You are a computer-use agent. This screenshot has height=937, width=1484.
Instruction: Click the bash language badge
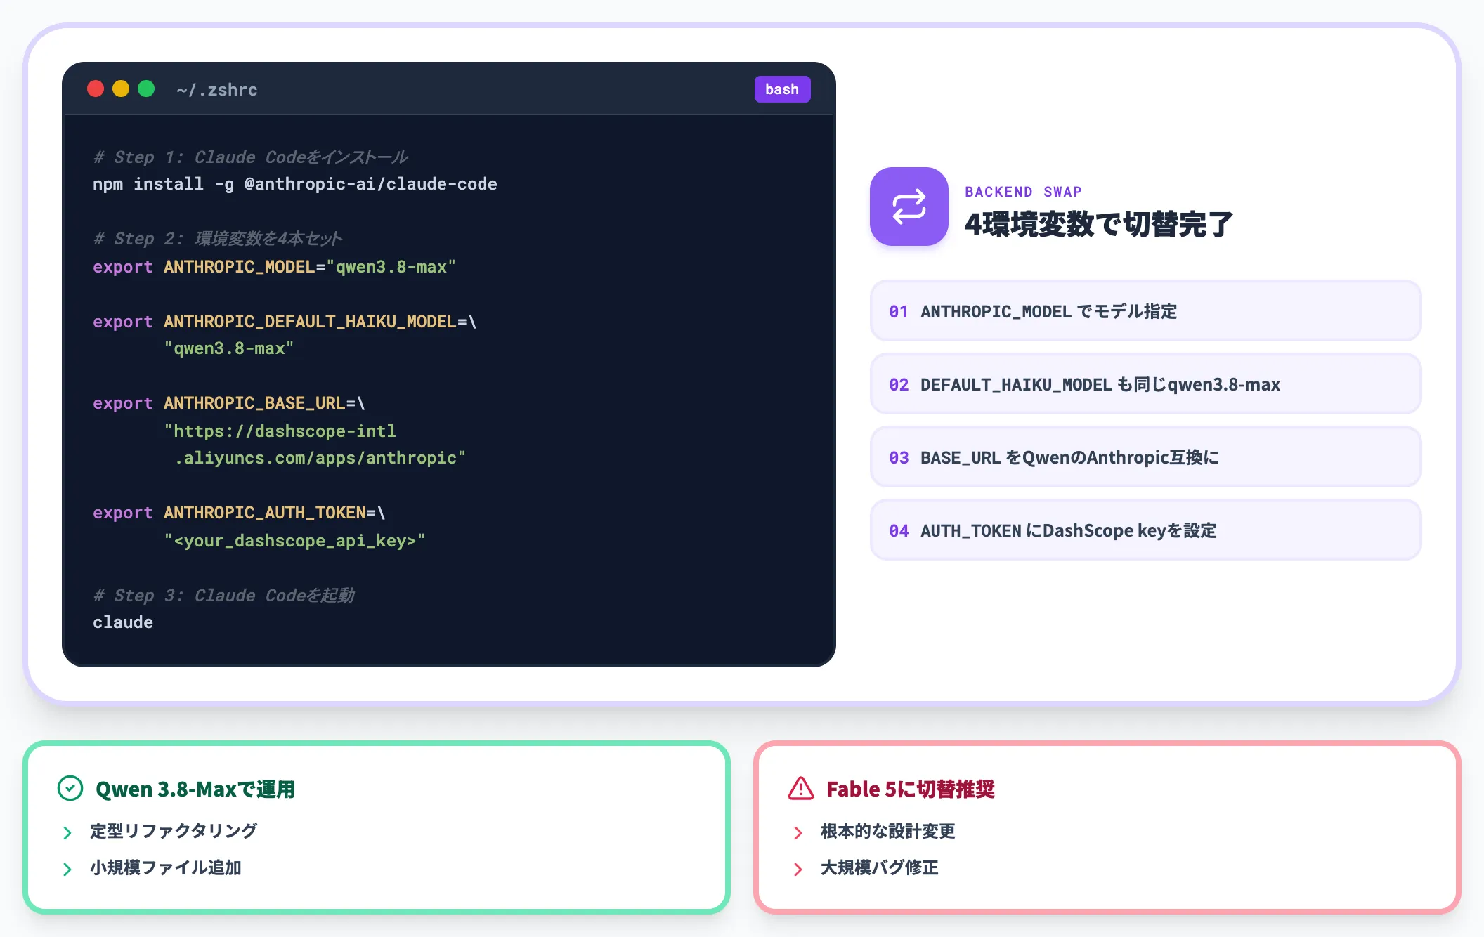tap(782, 89)
